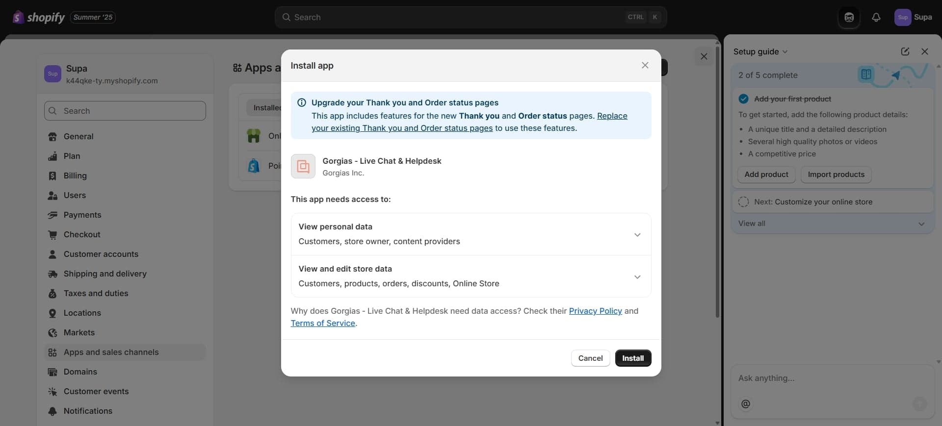Toggle the completed Add your first product check
Screen dimensions: 942x426
(x=743, y=99)
